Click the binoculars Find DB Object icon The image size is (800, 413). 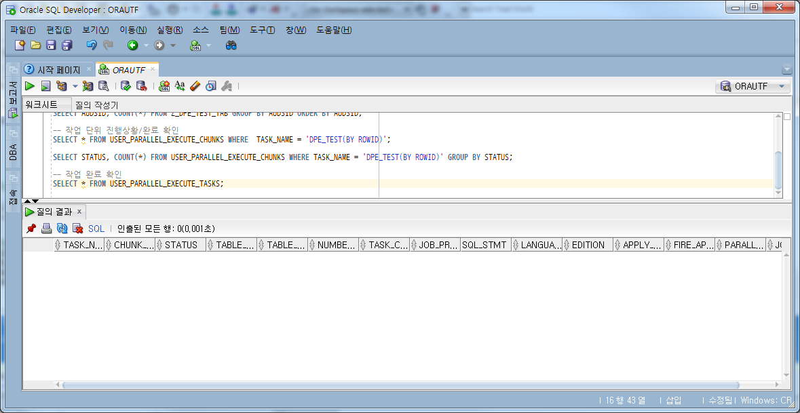pos(231,45)
